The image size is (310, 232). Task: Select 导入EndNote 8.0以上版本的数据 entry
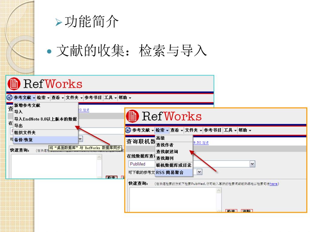pos(46,119)
